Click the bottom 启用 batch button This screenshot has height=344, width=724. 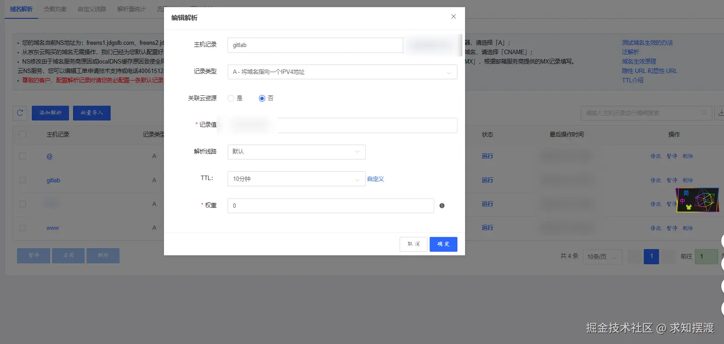(68, 256)
